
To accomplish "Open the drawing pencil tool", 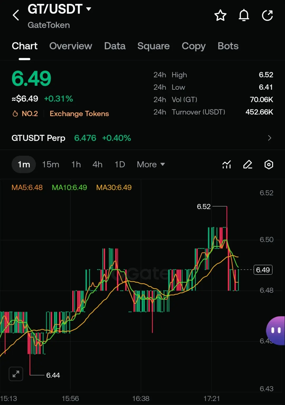I will [248, 164].
